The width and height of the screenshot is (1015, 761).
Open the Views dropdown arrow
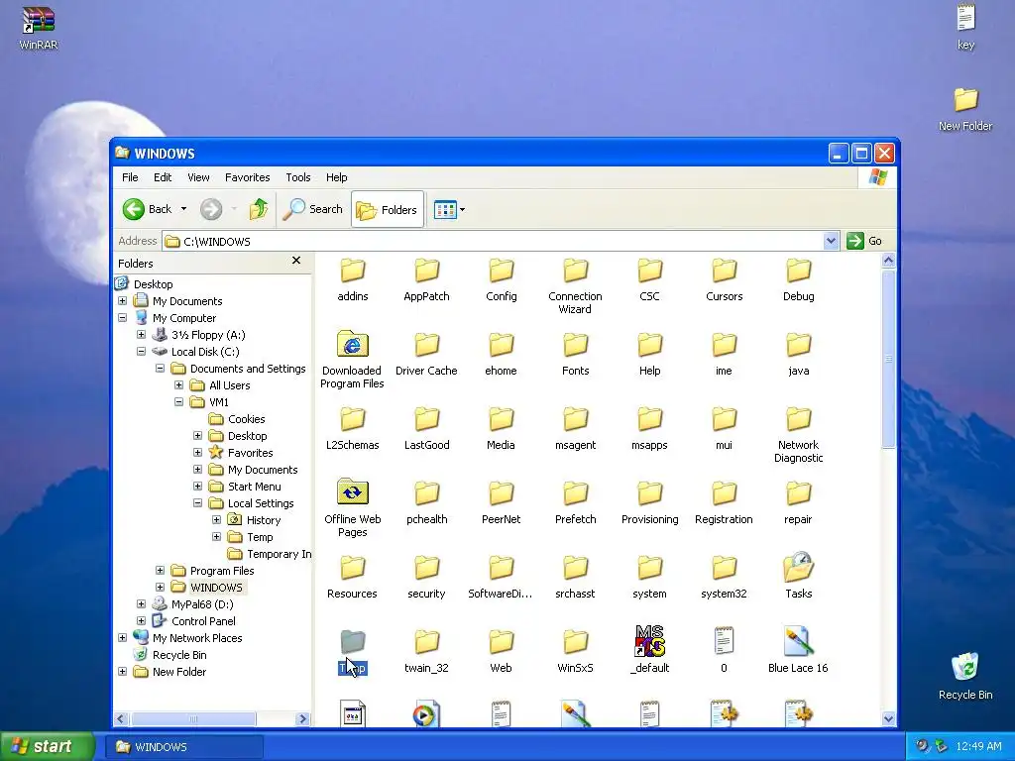pyautogui.click(x=462, y=210)
